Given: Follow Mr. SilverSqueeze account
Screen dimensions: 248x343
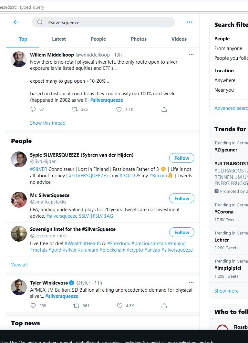Looking at the screenshot, I should 181,198.
